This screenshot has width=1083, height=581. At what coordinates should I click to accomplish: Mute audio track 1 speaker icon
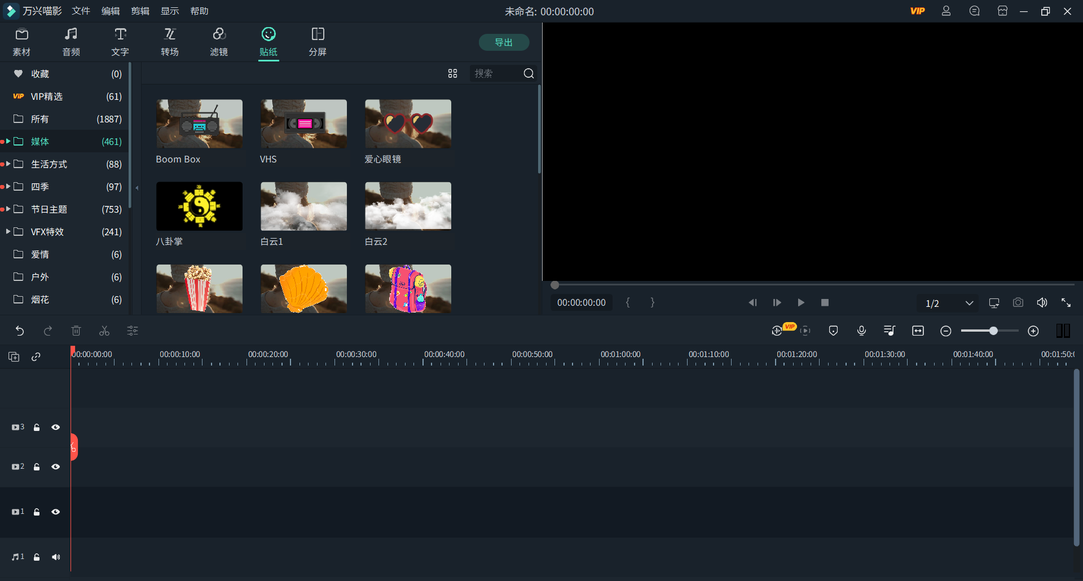(x=56, y=557)
